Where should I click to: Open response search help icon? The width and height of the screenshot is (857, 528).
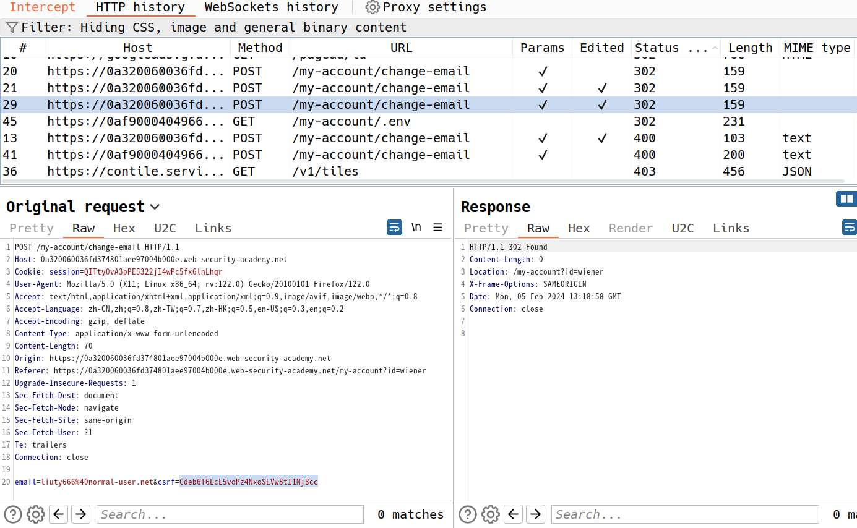point(468,514)
